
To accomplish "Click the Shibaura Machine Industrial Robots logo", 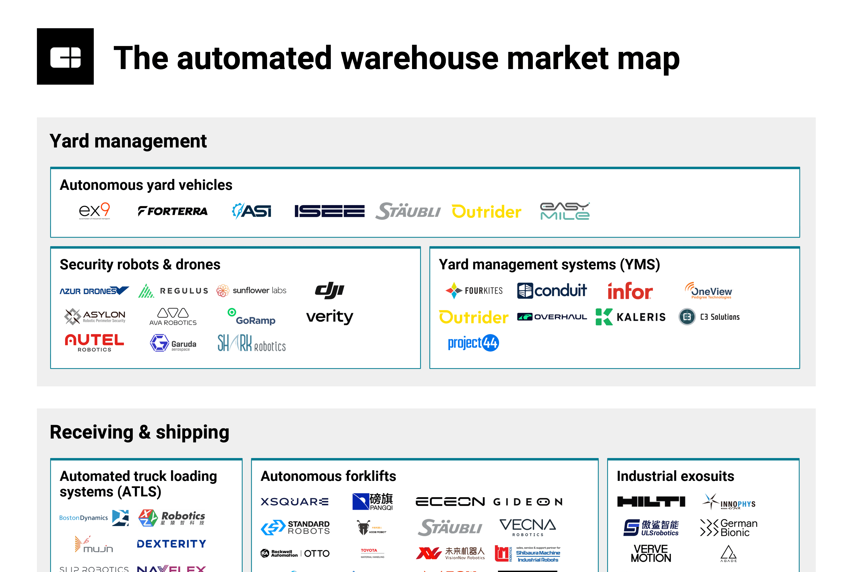I will pyautogui.click(x=528, y=554).
